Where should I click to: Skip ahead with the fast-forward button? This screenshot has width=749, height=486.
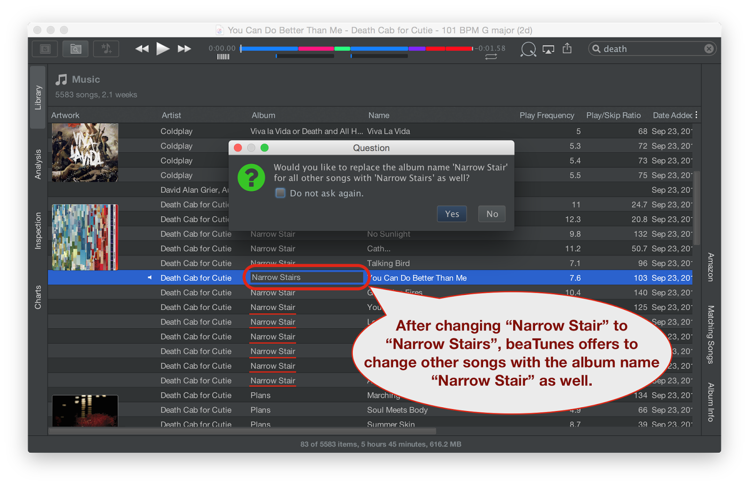tap(184, 49)
